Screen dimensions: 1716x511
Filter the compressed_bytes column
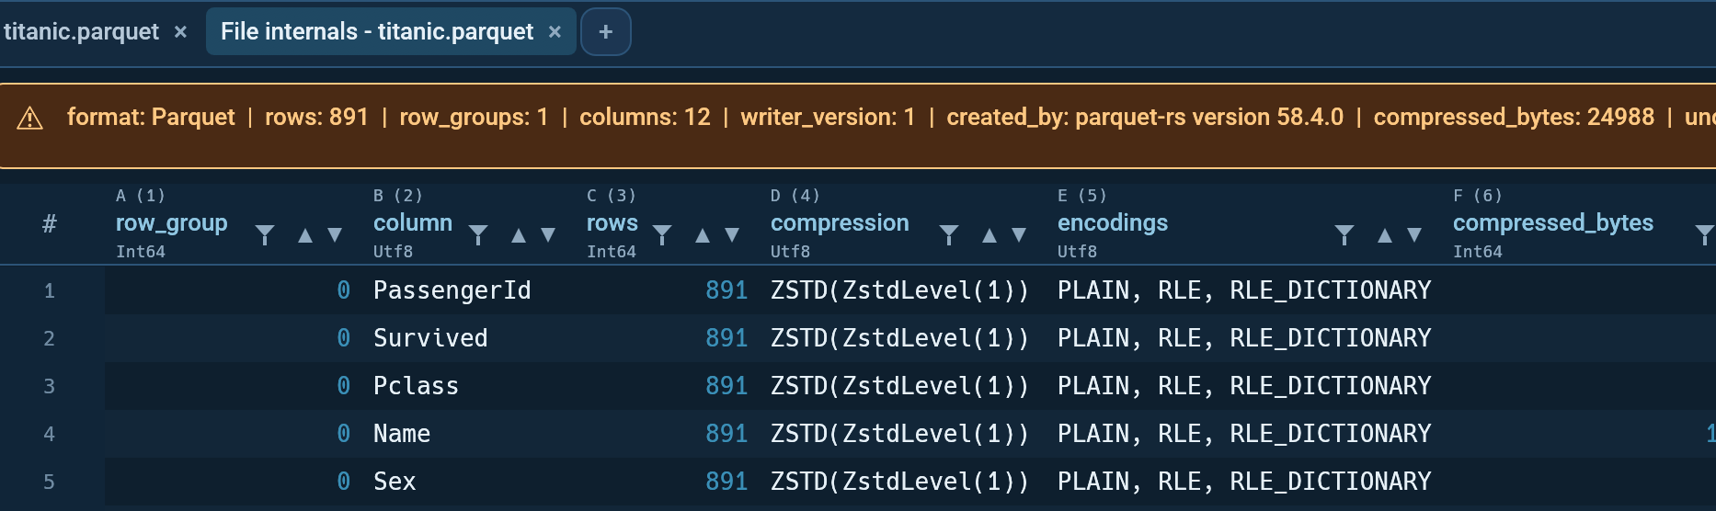pyautogui.click(x=1704, y=235)
